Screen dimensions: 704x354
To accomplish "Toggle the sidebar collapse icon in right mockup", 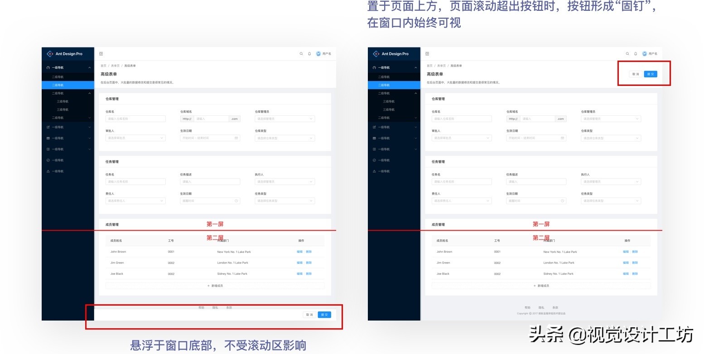I will click(x=427, y=54).
